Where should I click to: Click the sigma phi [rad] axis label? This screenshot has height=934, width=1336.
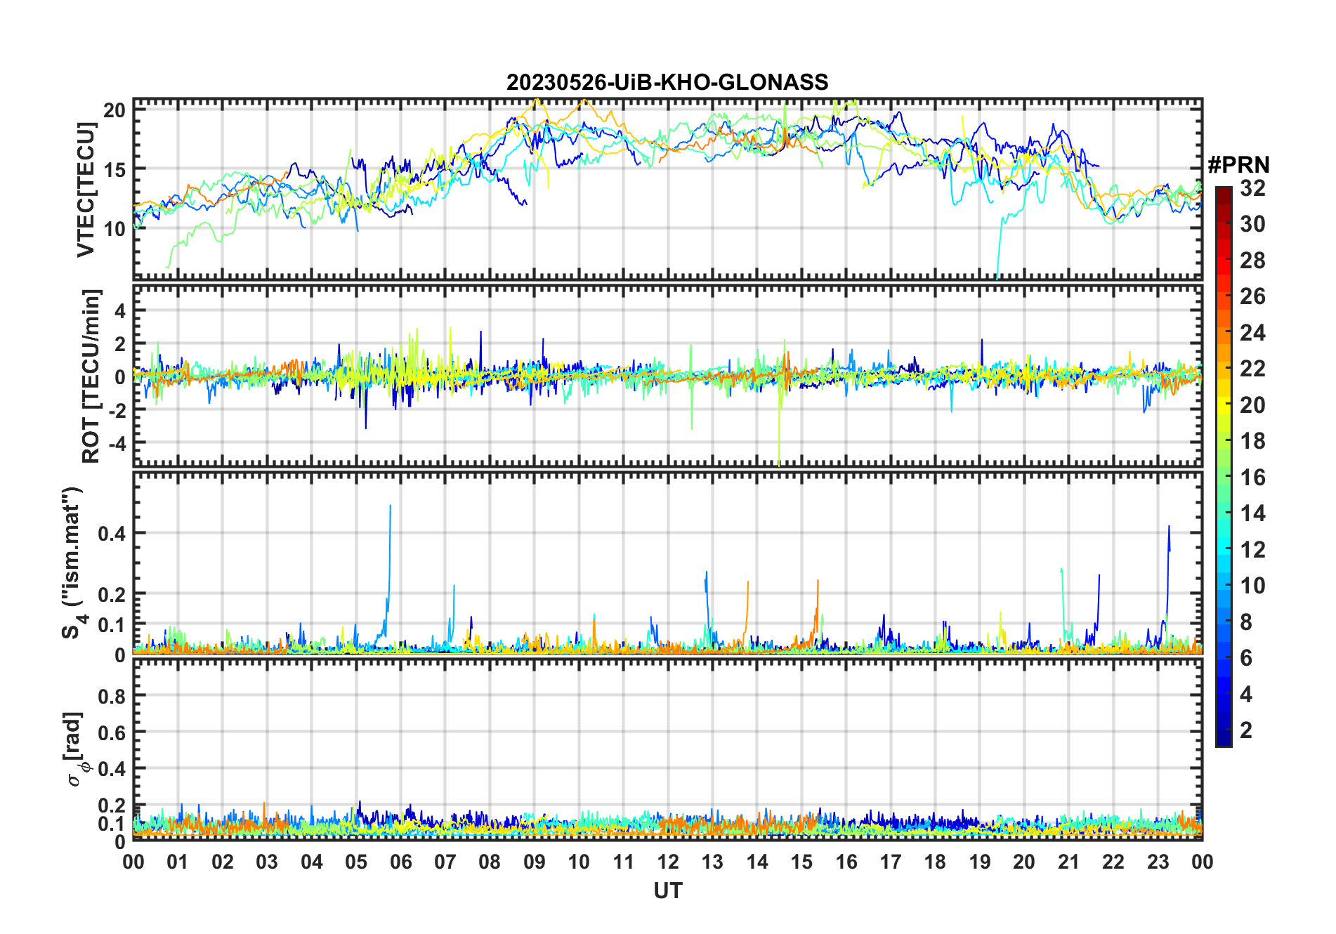pos(76,749)
